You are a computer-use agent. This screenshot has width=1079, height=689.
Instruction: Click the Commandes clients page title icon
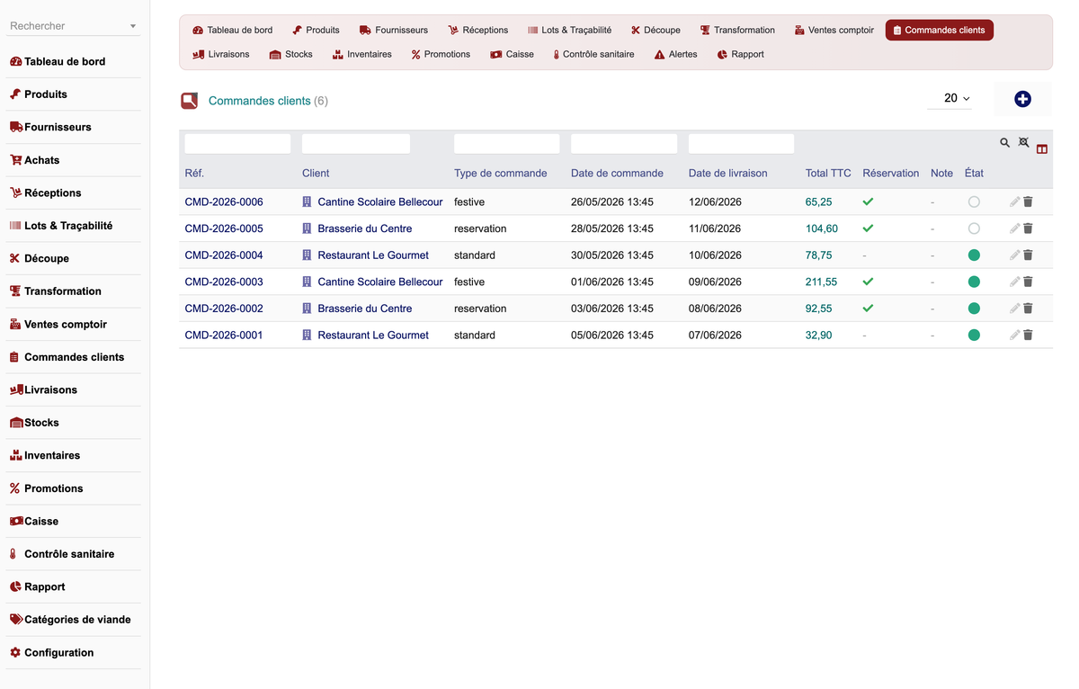[189, 101]
